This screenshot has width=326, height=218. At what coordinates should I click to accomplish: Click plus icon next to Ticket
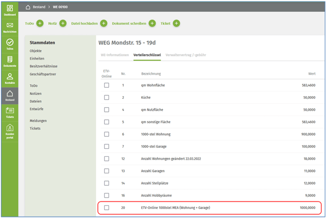click(x=176, y=23)
